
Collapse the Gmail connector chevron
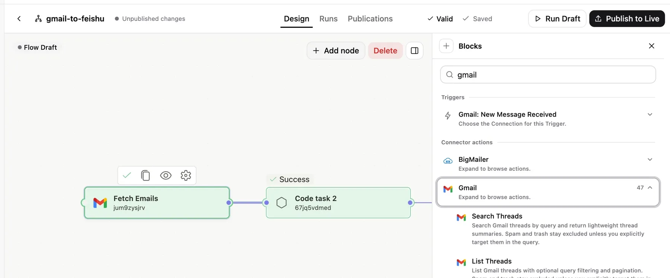point(650,188)
